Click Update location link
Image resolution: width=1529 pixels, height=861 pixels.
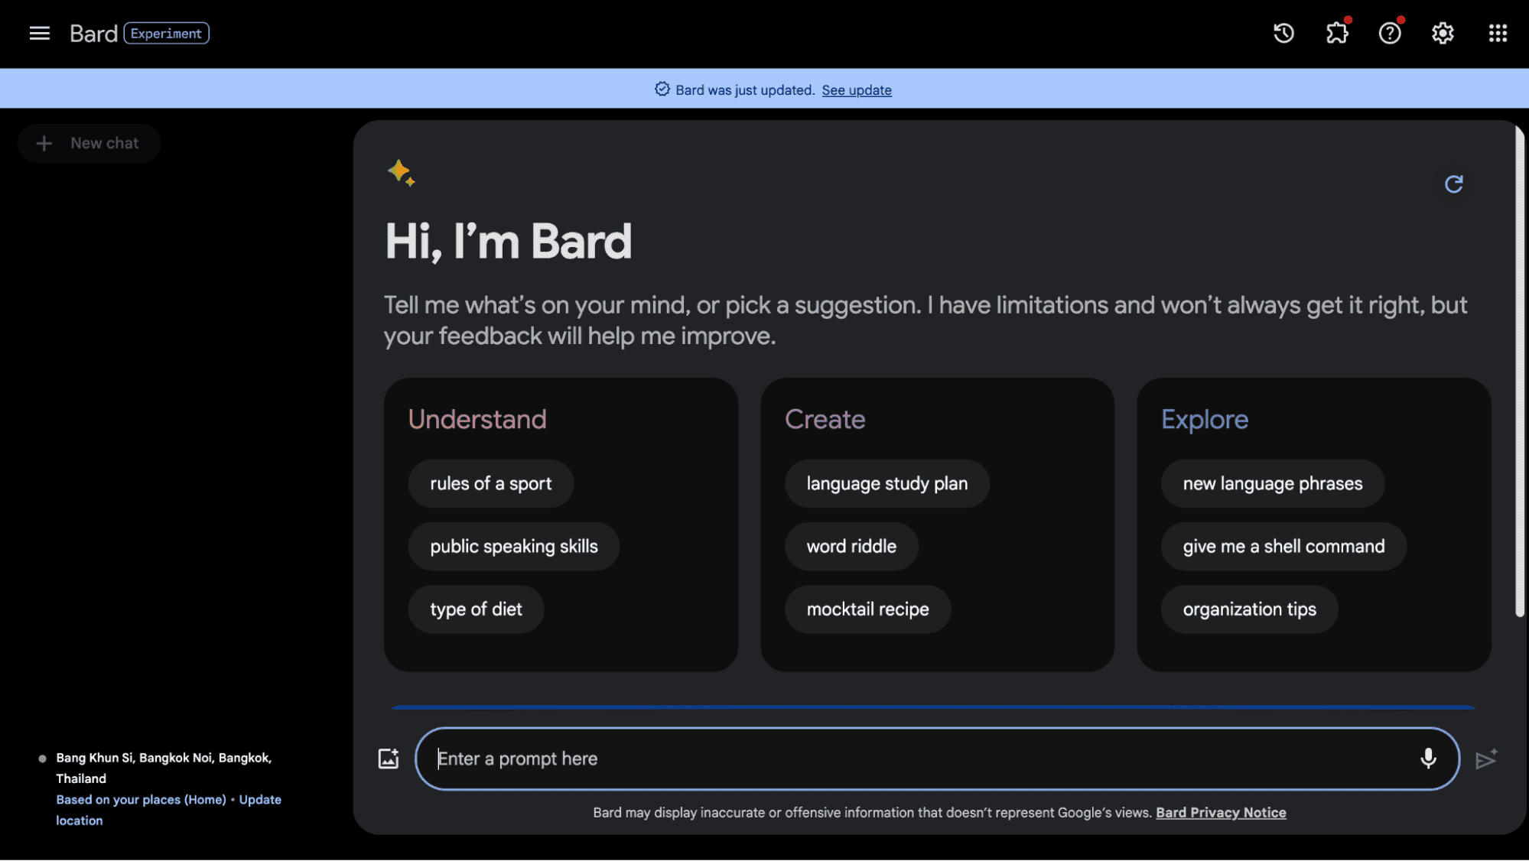[x=259, y=799]
